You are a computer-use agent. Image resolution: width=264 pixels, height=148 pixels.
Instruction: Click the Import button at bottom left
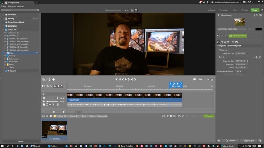tap(21, 141)
